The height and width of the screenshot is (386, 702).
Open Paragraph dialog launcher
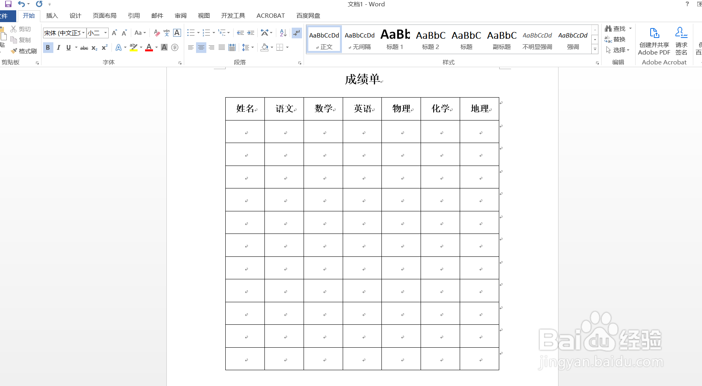(300, 63)
